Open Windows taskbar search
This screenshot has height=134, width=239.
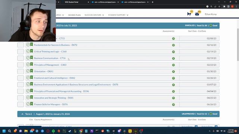9,131
